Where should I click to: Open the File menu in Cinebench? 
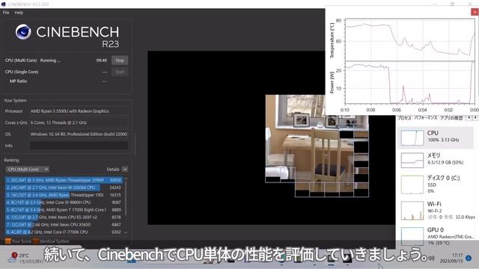coord(6,13)
